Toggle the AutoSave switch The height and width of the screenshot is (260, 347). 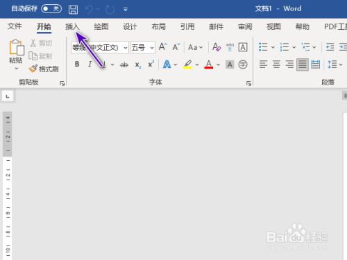pos(51,9)
